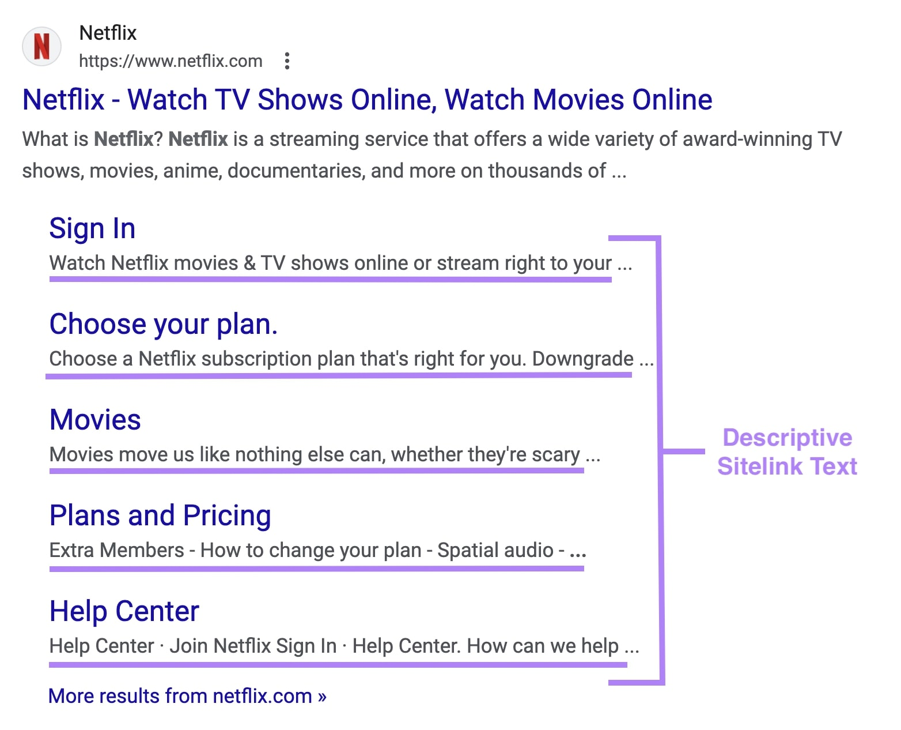Click More results from netflix.com
This screenshot has height=730, width=901.
pos(187,696)
